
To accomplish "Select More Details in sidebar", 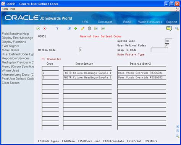I will pyautogui.click(x=10, y=50).
